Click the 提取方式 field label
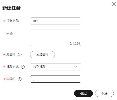This screenshot has height=100, width=117. pos(13,67)
